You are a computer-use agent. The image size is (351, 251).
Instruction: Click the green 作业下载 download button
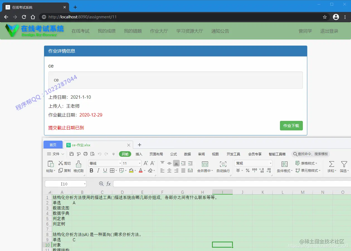coord(291,126)
